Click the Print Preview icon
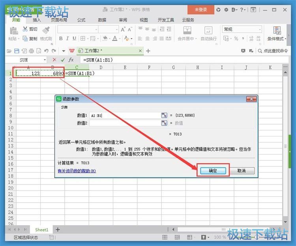This screenshot has width=296, height=246. tap(39, 51)
